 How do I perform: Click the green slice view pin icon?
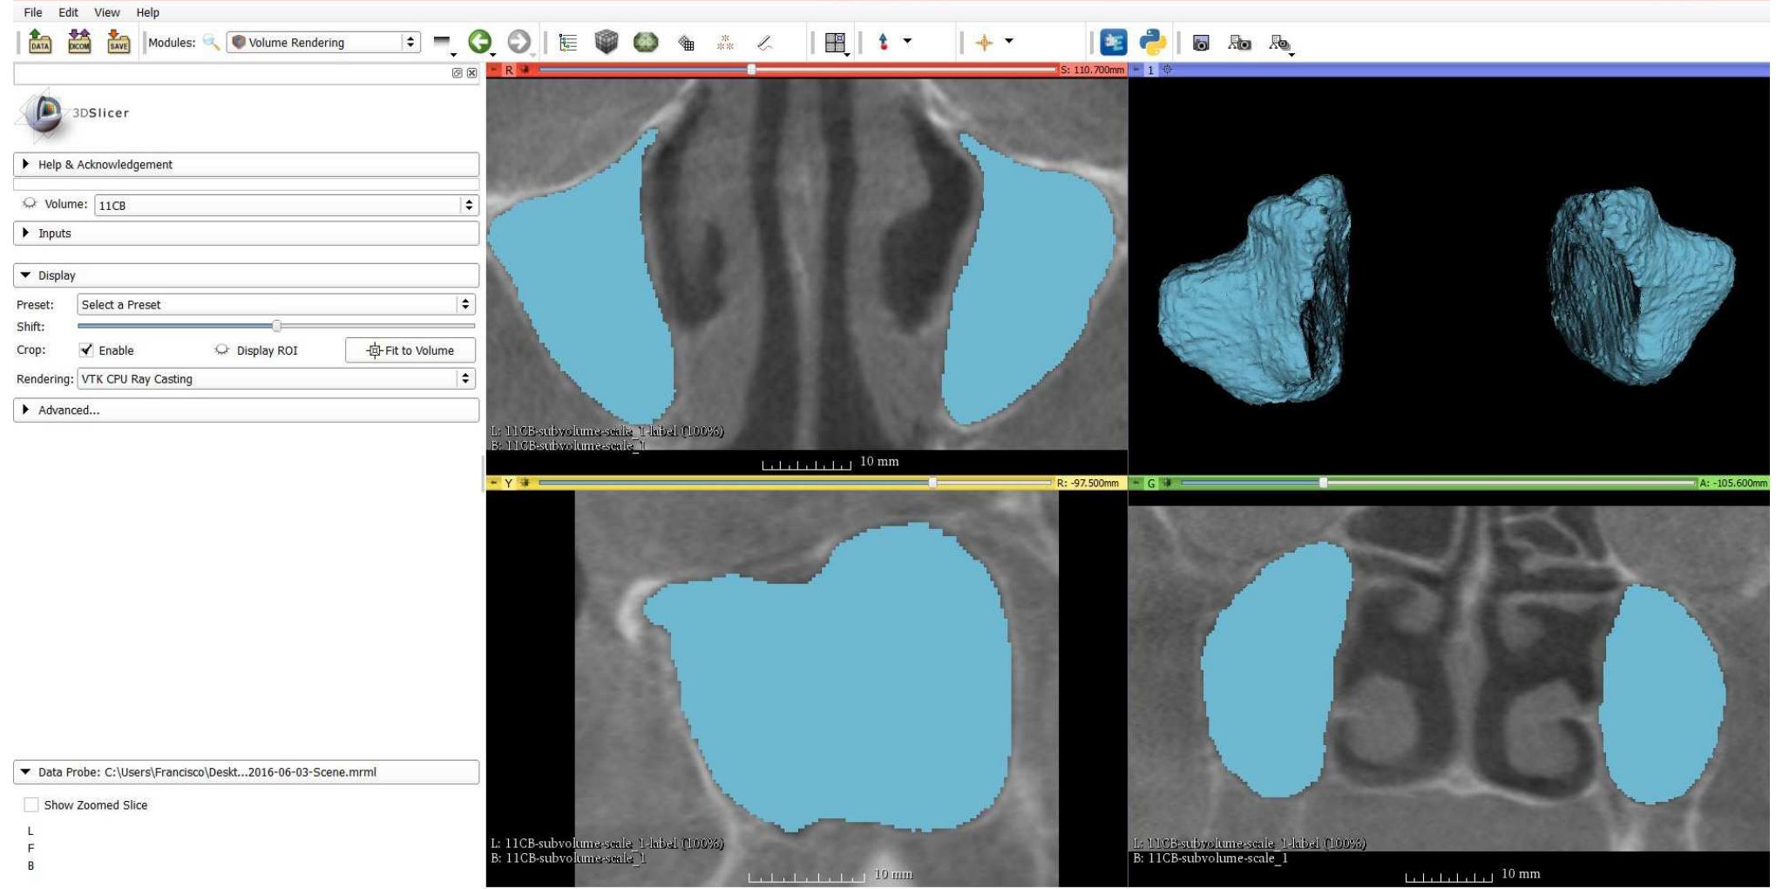pos(1135,483)
